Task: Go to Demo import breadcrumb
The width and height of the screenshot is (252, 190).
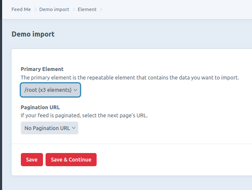Action: click(54, 9)
